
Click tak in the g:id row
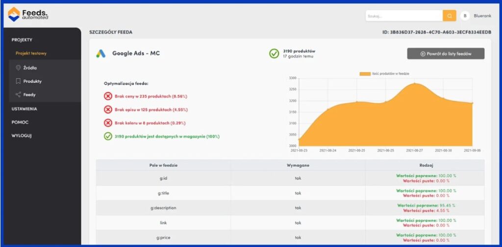tap(298, 178)
